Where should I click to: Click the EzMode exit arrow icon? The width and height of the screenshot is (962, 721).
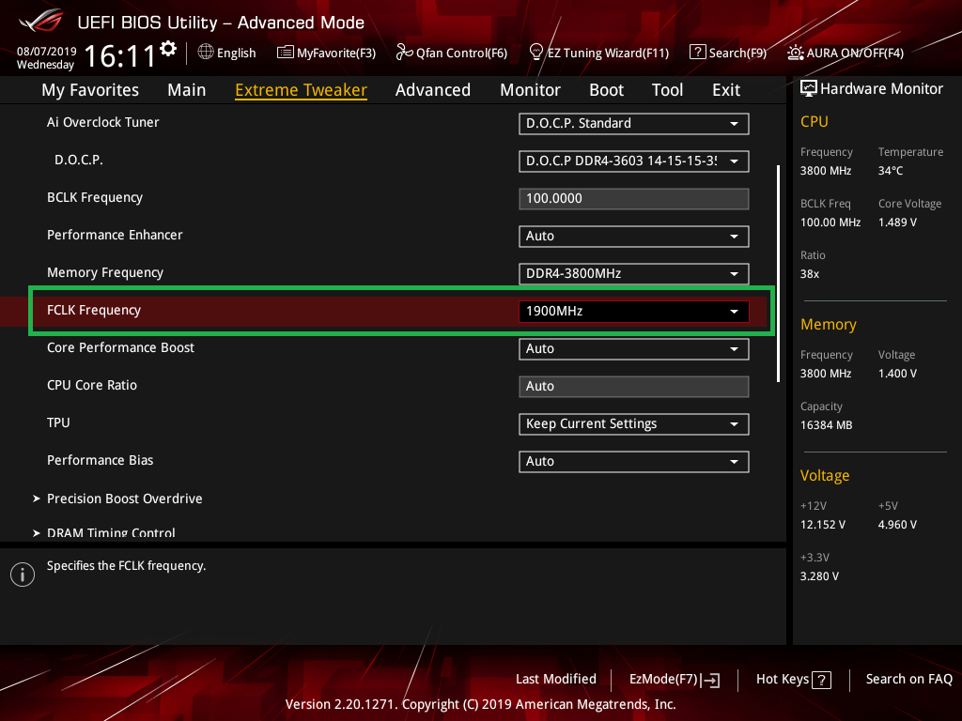[710, 680]
